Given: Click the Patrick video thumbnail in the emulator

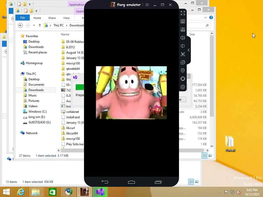Looking at the screenshot, I should coord(131,93).
